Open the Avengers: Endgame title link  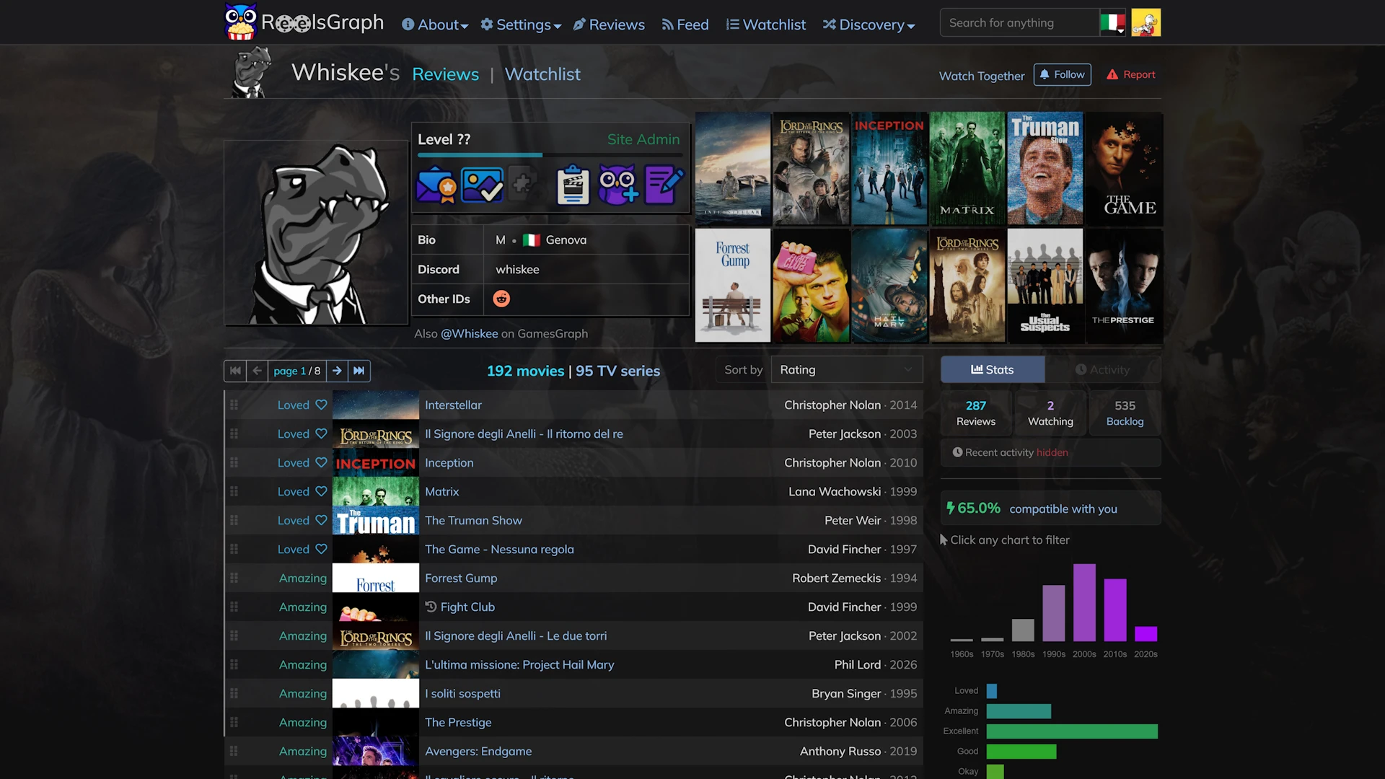coord(478,752)
